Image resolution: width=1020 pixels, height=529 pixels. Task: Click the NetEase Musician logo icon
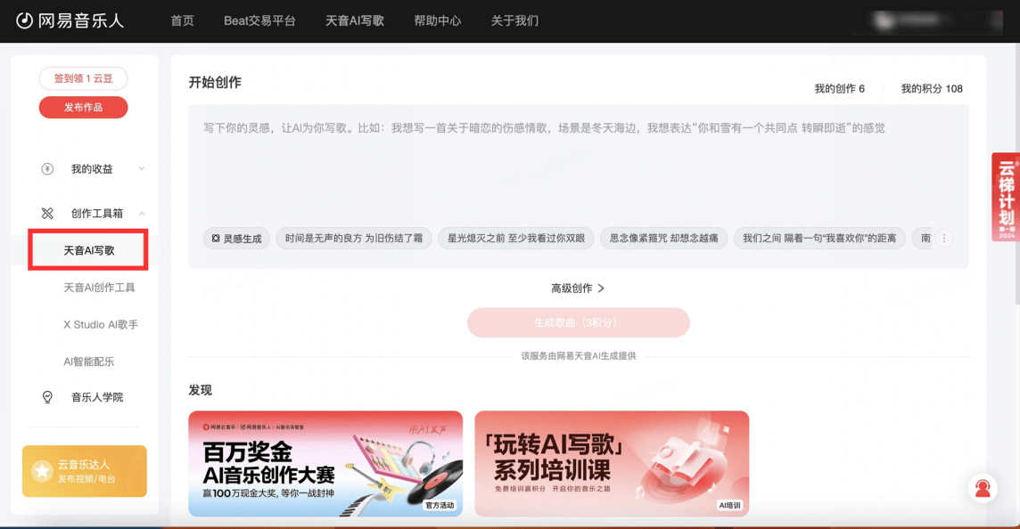click(x=25, y=20)
